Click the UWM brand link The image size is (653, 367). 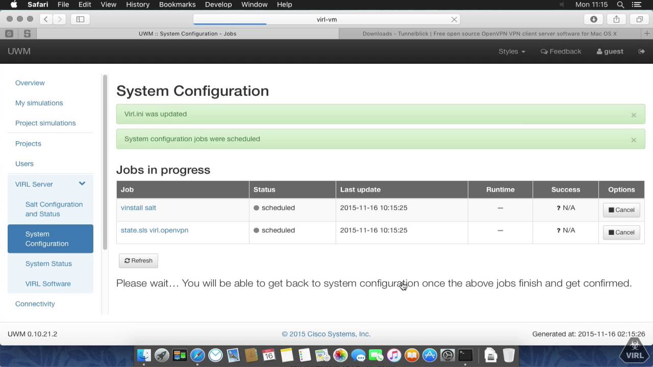click(x=19, y=51)
